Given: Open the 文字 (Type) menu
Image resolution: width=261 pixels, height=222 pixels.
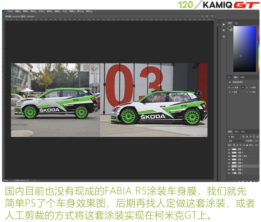Looking at the screenshot, I should point(41,11).
